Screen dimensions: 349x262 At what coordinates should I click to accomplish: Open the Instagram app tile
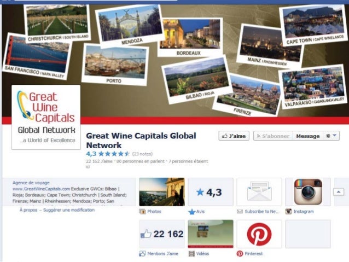point(308,192)
